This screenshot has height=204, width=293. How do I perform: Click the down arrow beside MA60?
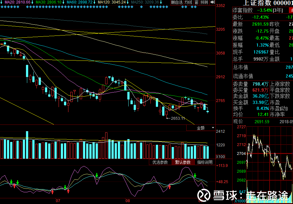[95, 2]
